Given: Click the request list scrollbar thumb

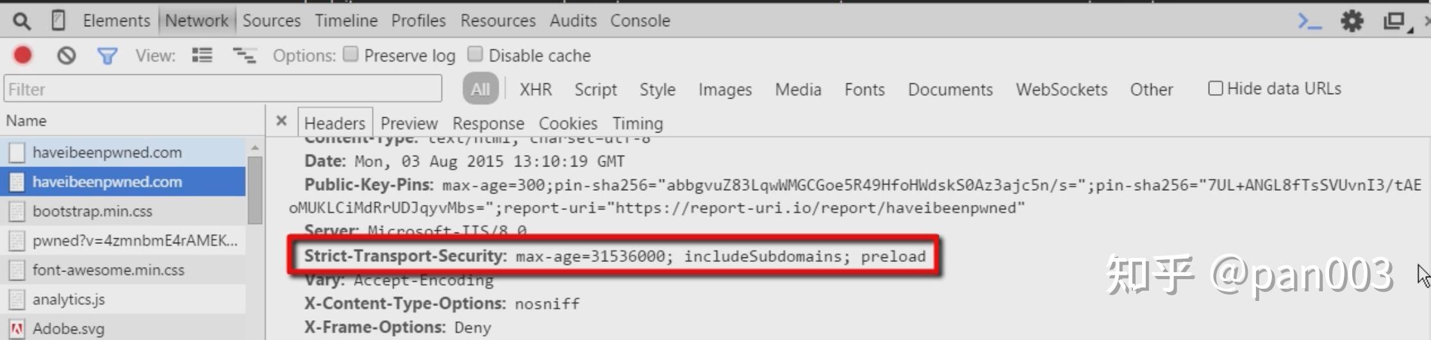Looking at the screenshot, I should 255,190.
